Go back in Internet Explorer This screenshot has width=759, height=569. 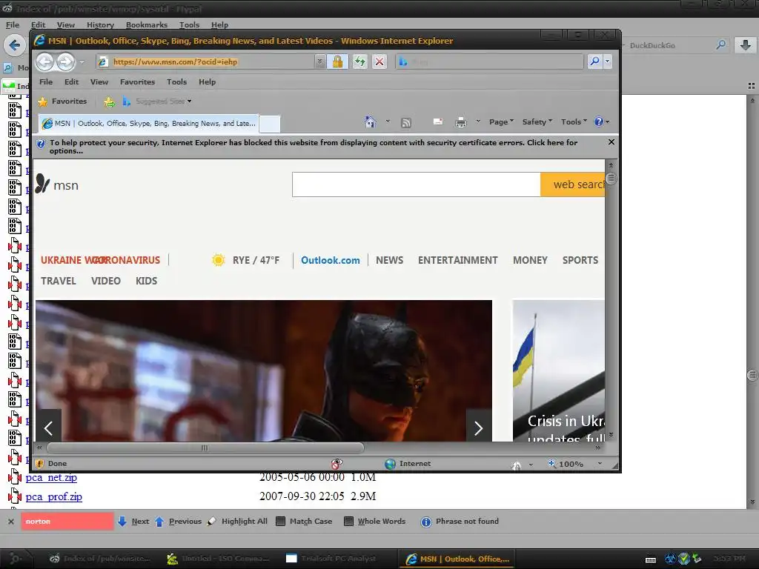(x=45, y=62)
